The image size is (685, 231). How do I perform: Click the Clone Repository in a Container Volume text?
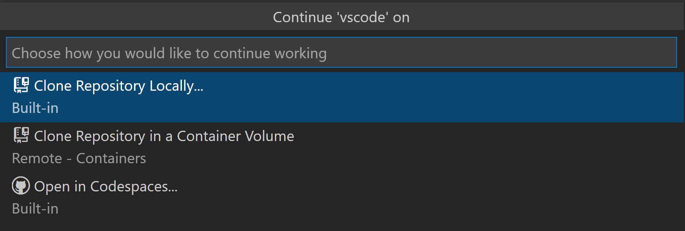164,136
